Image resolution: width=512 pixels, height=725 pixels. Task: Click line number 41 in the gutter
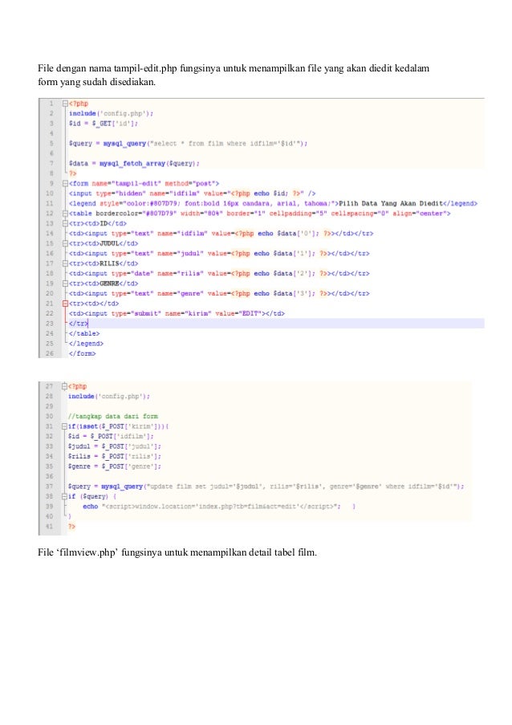[50, 527]
